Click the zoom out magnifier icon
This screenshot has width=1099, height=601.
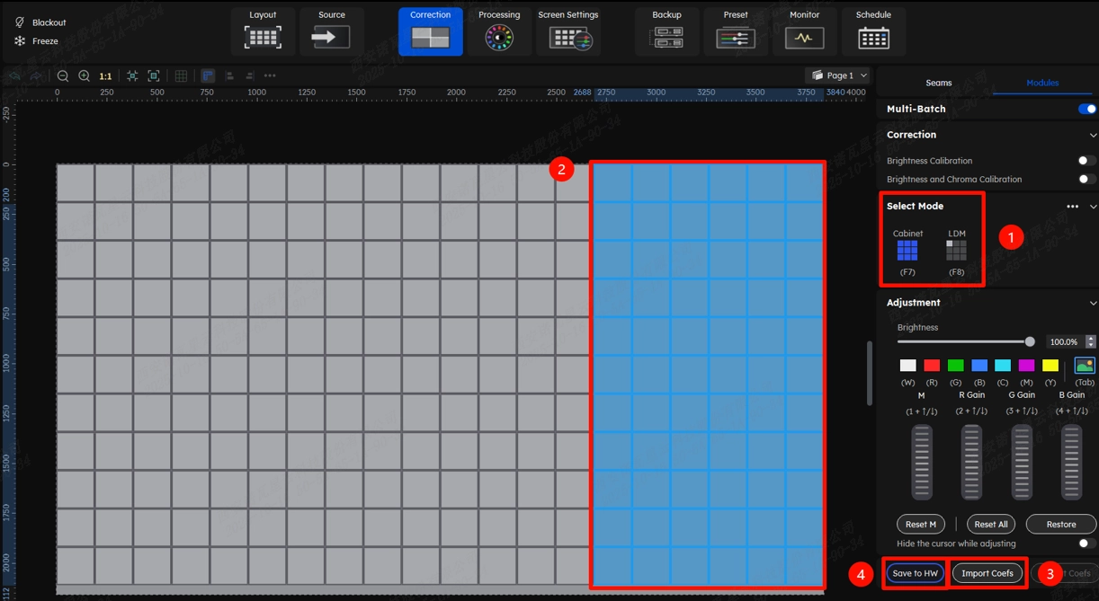pyautogui.click(x=63, y=76)
